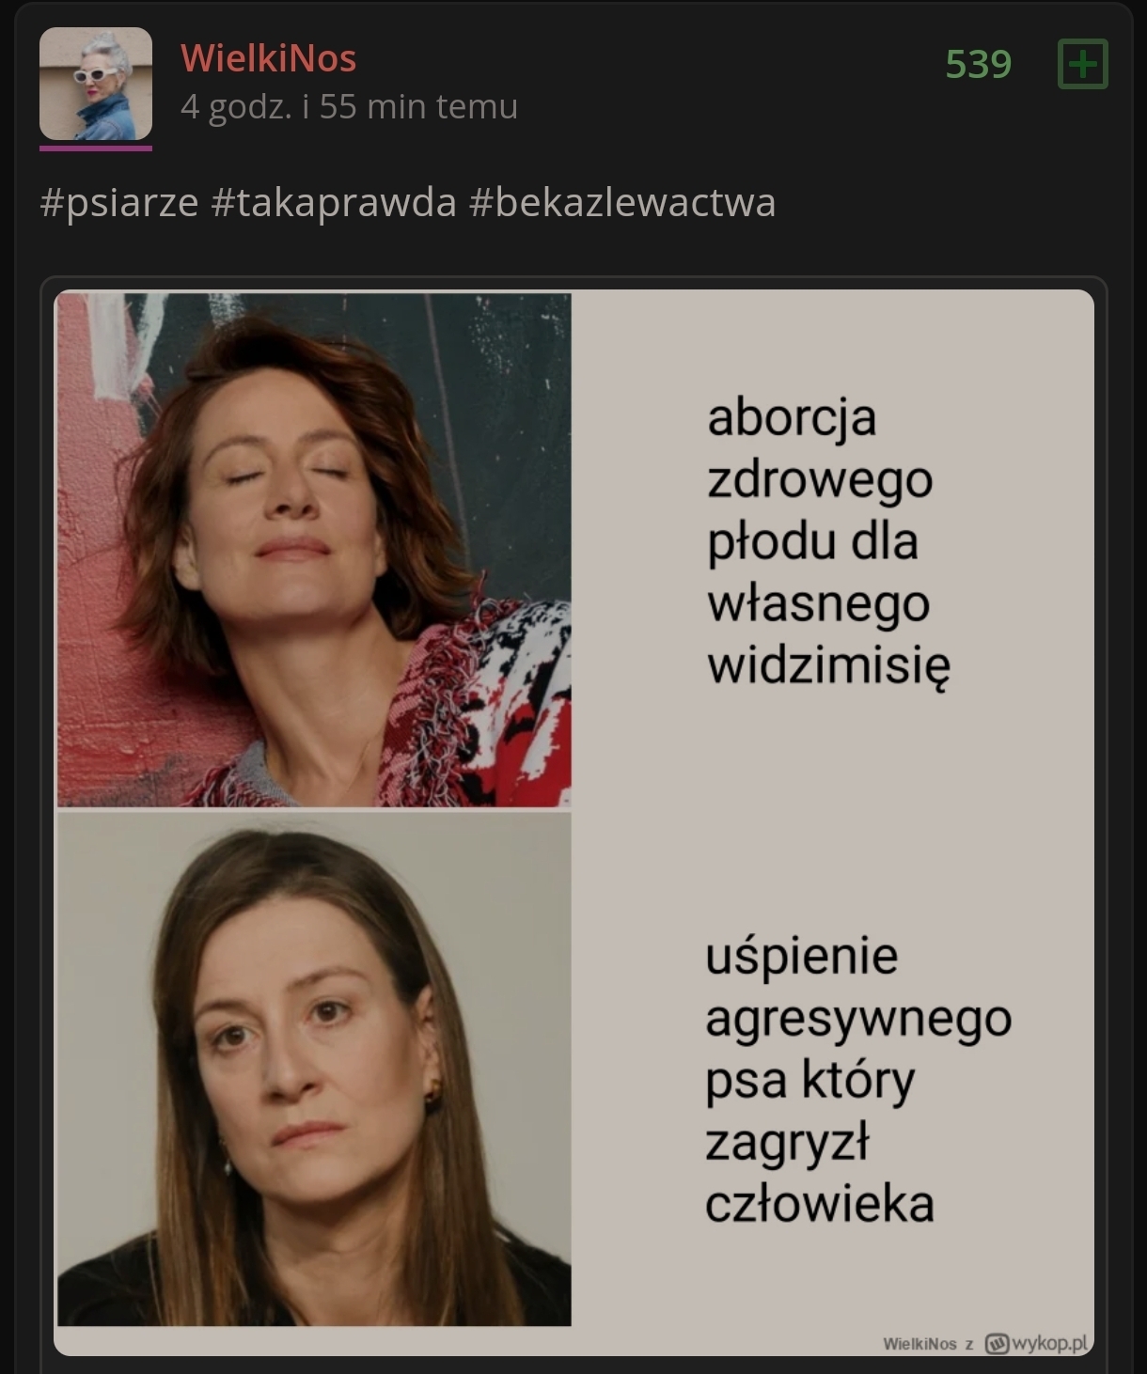Image resolution: width=1147 pixels, height=1374 pixels.
Task: Open the permalink '4 godz. i 55 min temu'
Action: 349,106
